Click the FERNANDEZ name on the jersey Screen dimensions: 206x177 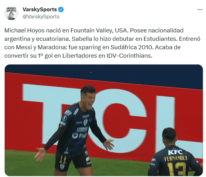[176, 159]
